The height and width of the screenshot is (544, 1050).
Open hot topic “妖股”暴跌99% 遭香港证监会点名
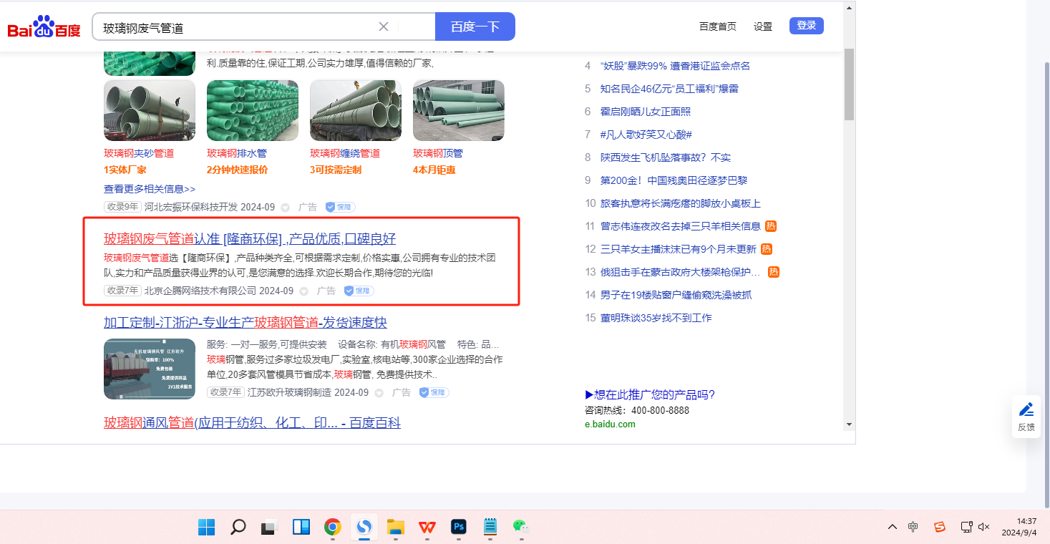675,66
